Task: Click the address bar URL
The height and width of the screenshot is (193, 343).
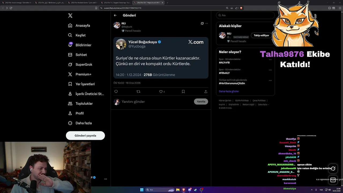Action: [122, 8]
